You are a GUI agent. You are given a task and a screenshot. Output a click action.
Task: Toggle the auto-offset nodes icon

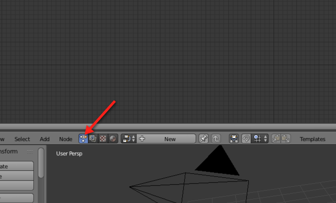(234, 138)
